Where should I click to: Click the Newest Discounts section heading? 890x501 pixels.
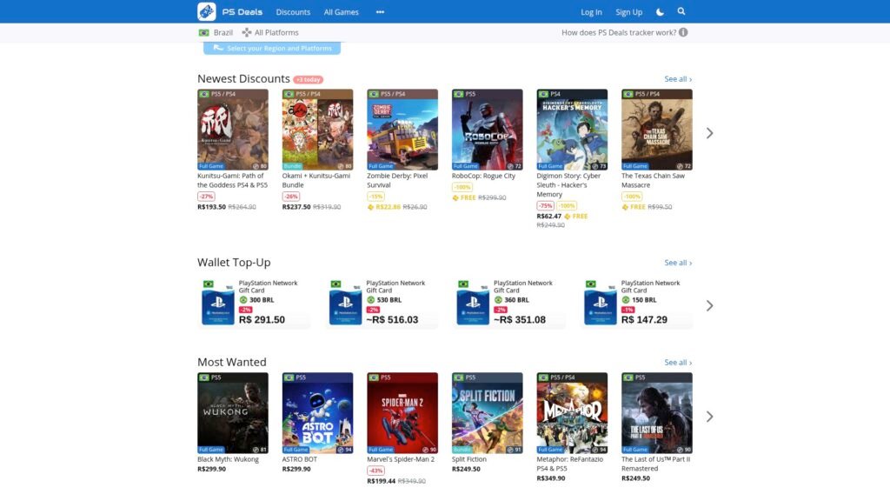coord(243,79)
